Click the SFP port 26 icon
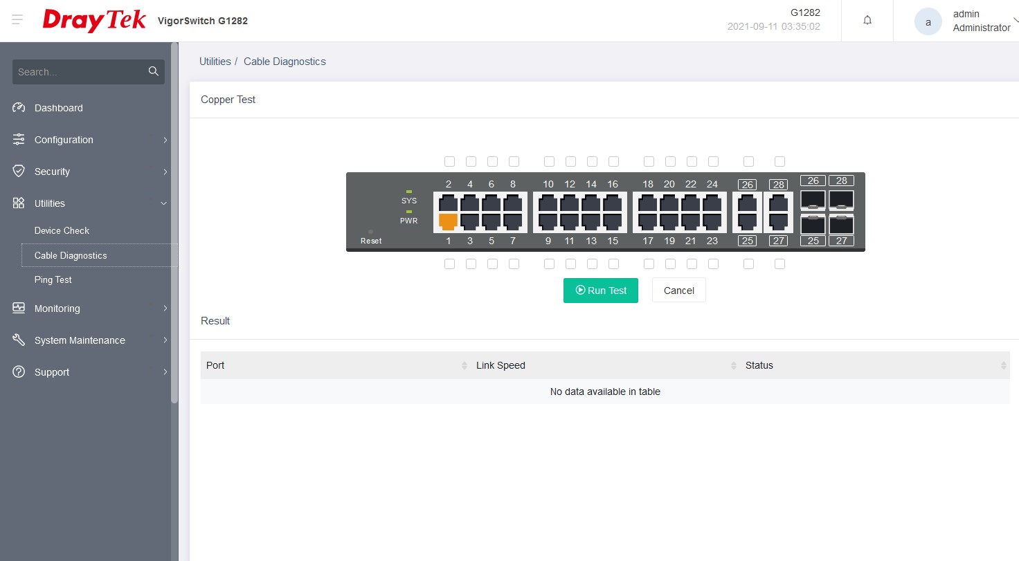Screen dimensions: 1019x561 813,201
